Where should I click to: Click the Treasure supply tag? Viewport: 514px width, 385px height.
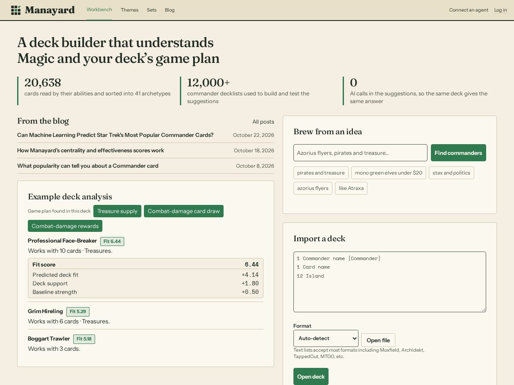point(117,211)
